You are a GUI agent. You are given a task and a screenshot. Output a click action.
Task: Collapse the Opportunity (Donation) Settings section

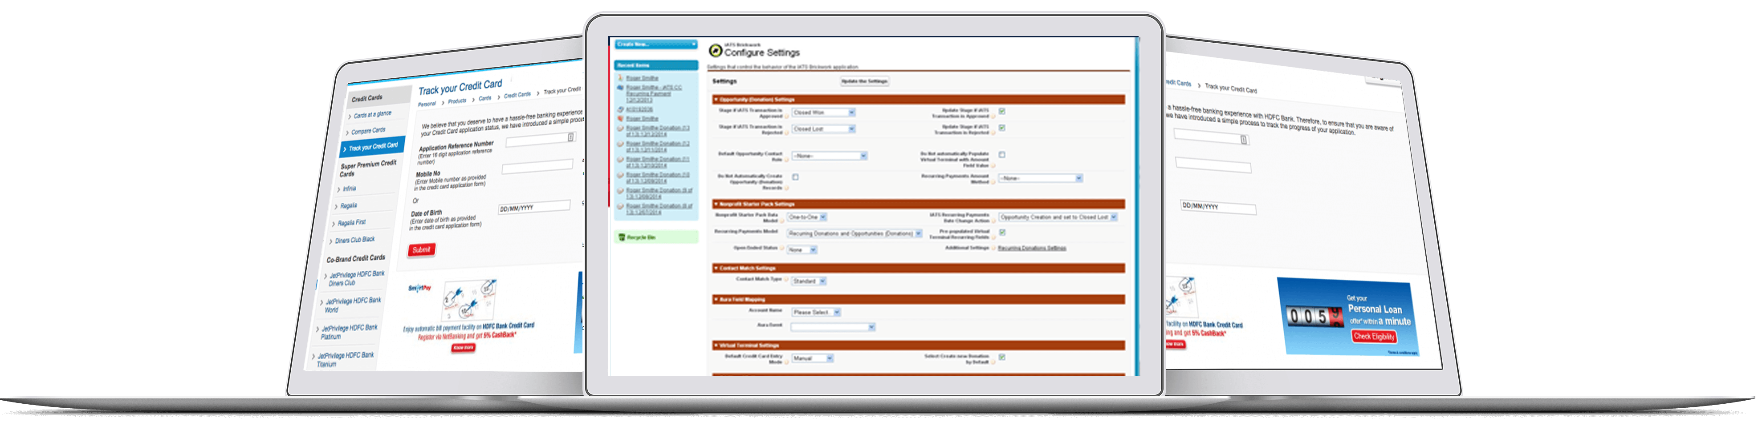point(716,100)
